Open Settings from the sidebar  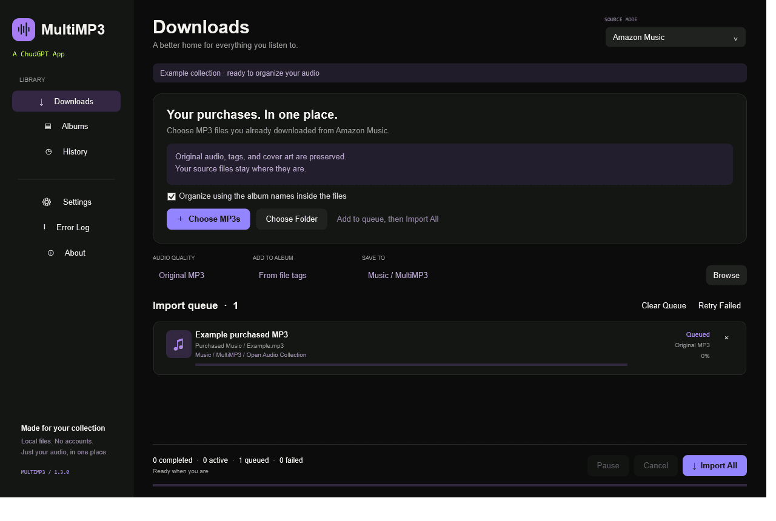67,202
